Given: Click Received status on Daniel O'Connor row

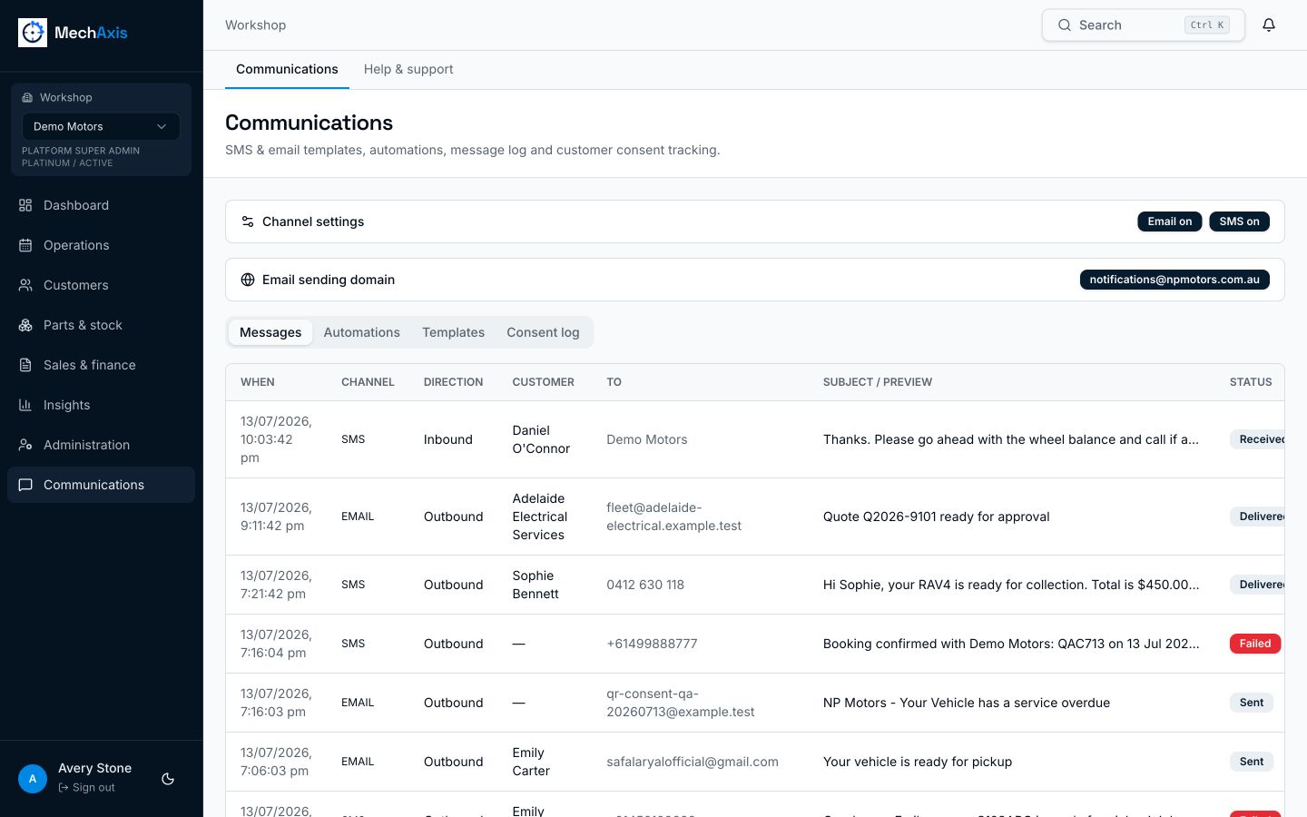Looking at the screenshot, I should click(1258, 439).
